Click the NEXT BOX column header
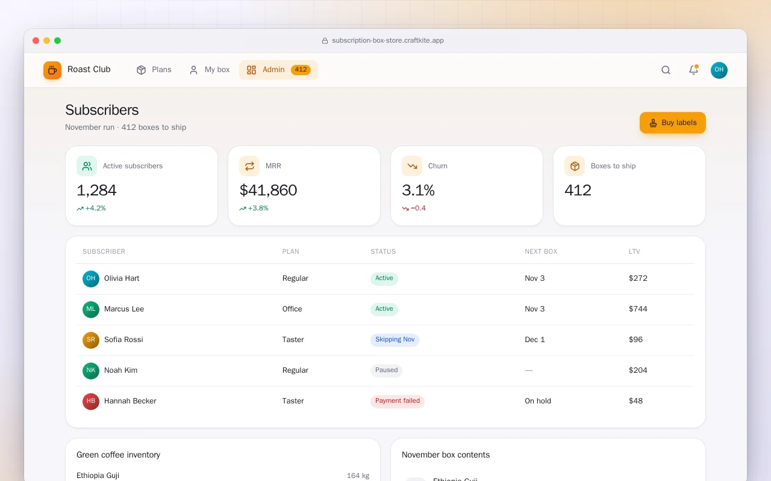The width and height of the screenshot is (771, 481). click(x=541, y=251)
